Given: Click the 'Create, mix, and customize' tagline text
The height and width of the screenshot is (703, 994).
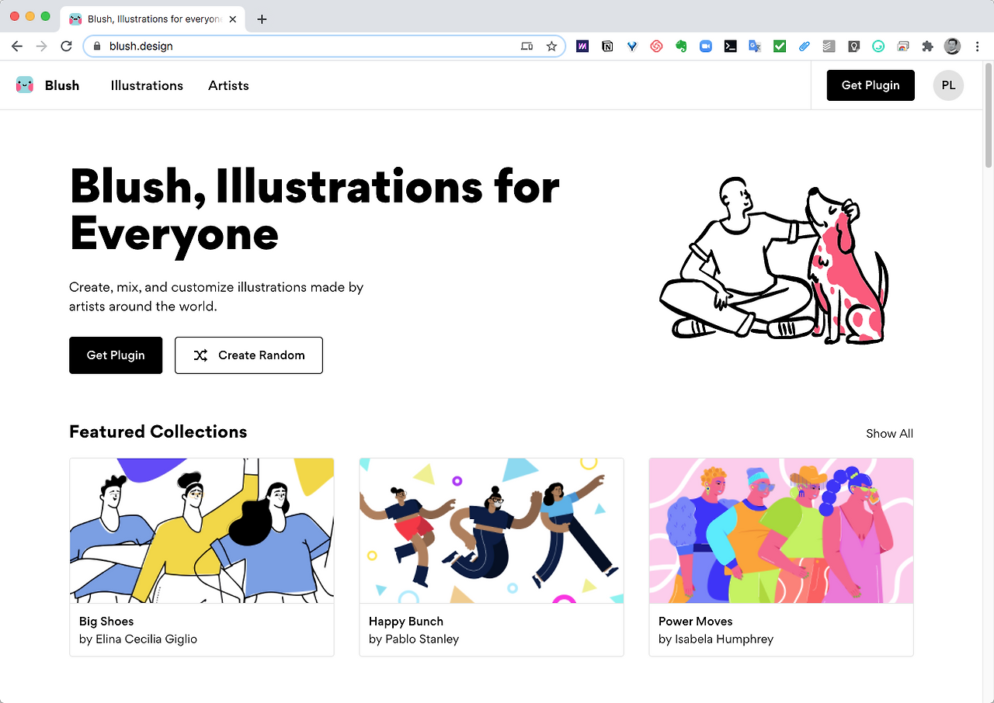Looking at the screenshot, I should tap(217, 296).
